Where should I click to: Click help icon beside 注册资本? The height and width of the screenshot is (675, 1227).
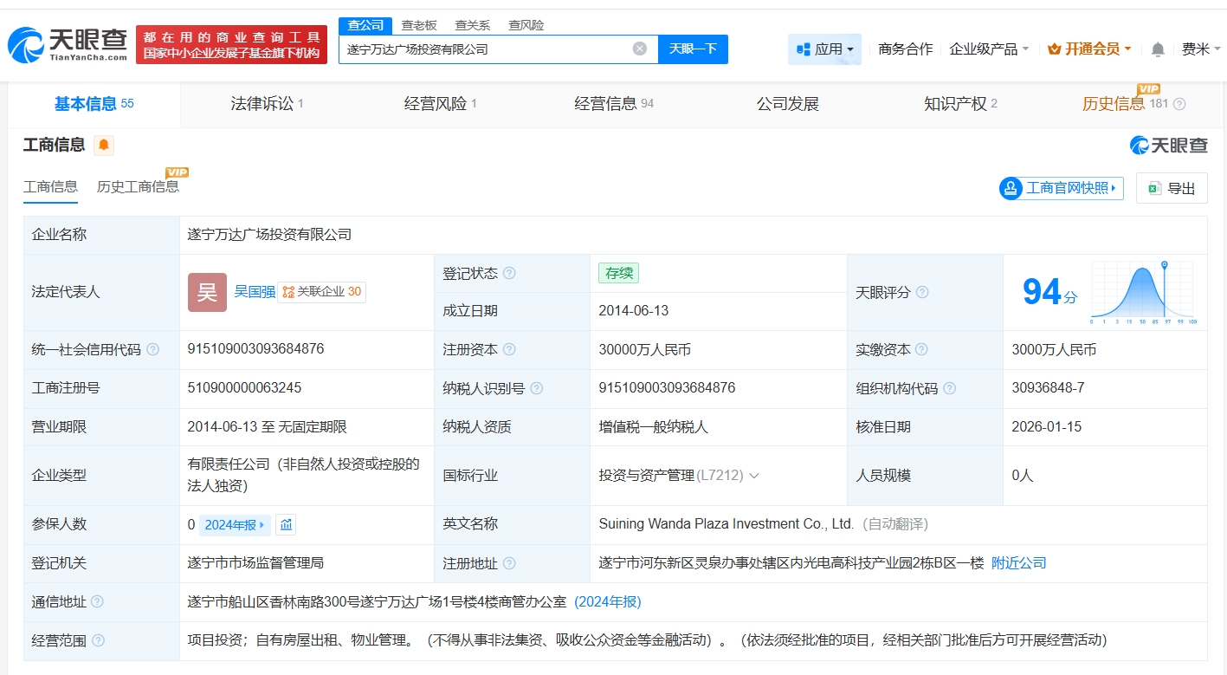tap(509, 350)
